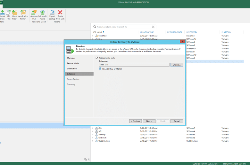Sort by Creation Time column

(147, 32)
